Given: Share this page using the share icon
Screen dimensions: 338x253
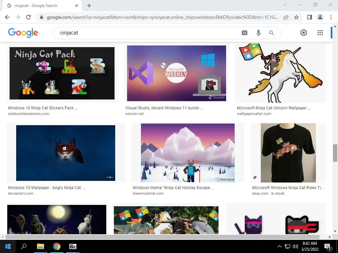Looking at the screenshot, I should coord(286,17).
